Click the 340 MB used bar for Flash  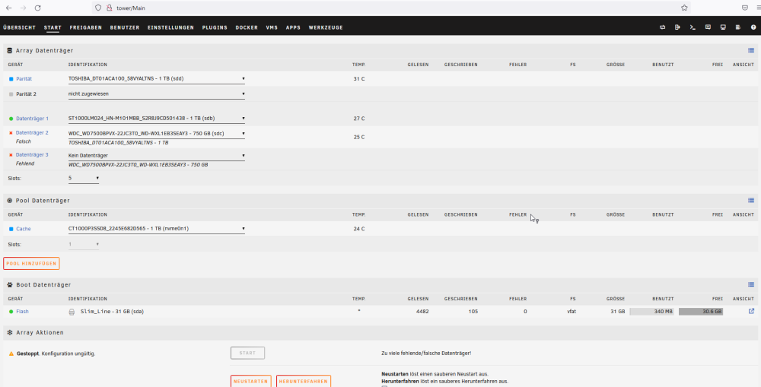pos(652,311)
